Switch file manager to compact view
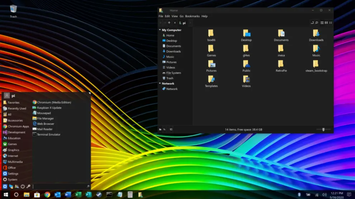 point(330,23)
